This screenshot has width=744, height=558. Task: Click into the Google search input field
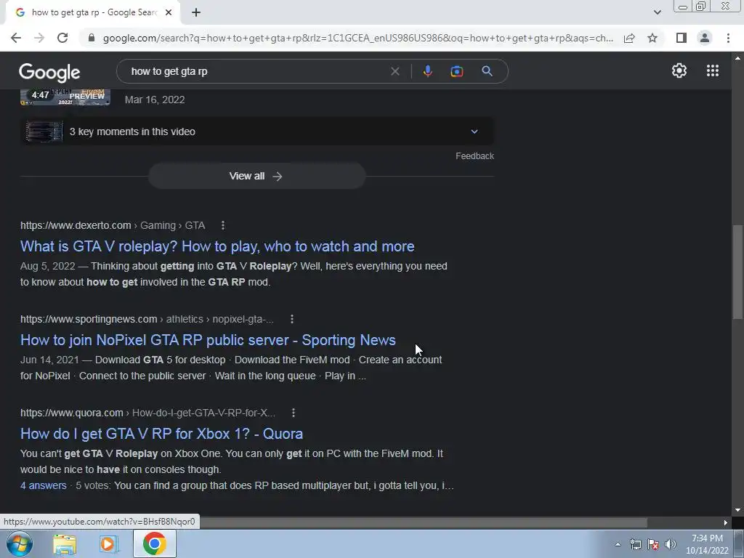[256, 71]
